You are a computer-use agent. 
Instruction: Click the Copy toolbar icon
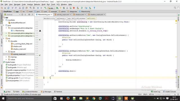click(23, 8)
